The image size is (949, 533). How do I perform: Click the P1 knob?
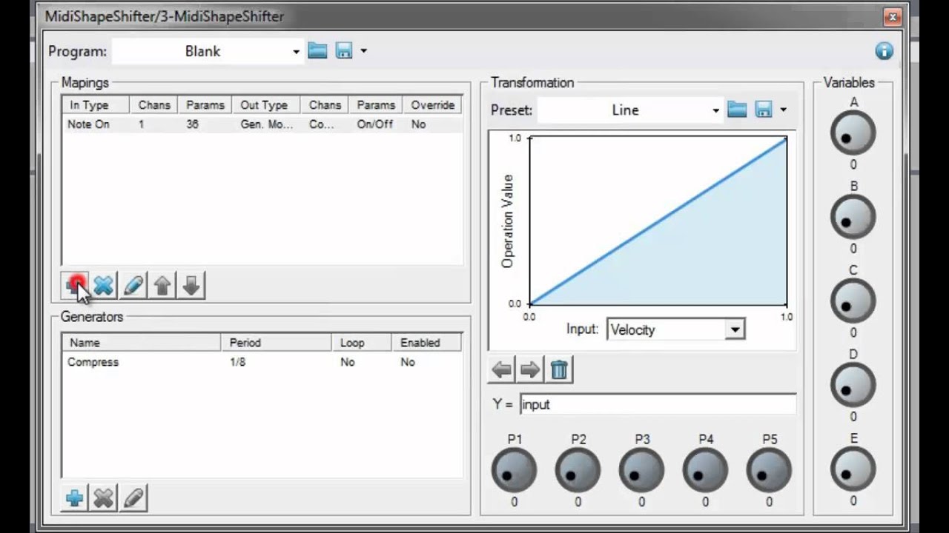(x=514, y=470)
